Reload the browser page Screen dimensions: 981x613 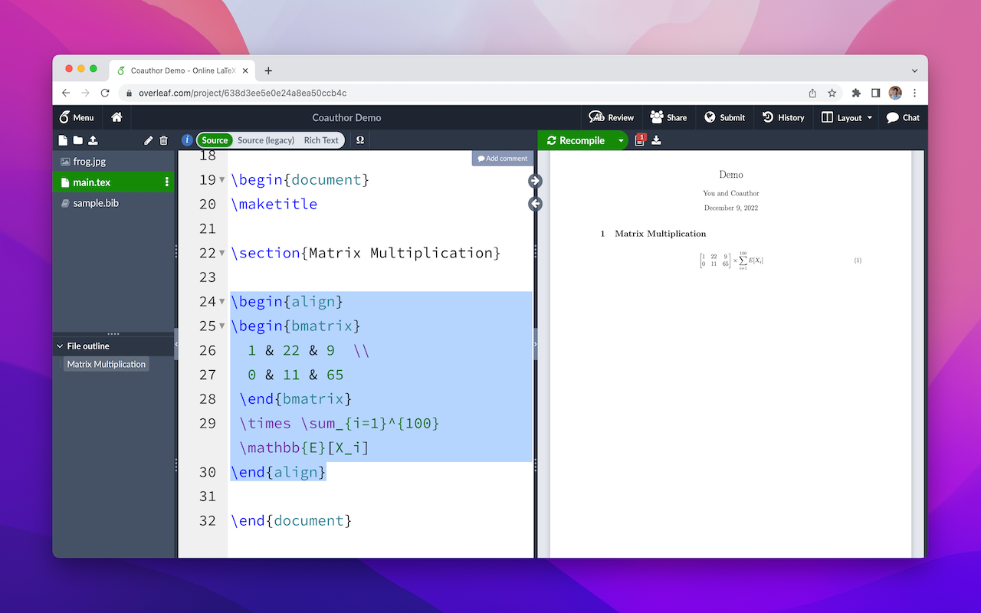tap(104, 93)
